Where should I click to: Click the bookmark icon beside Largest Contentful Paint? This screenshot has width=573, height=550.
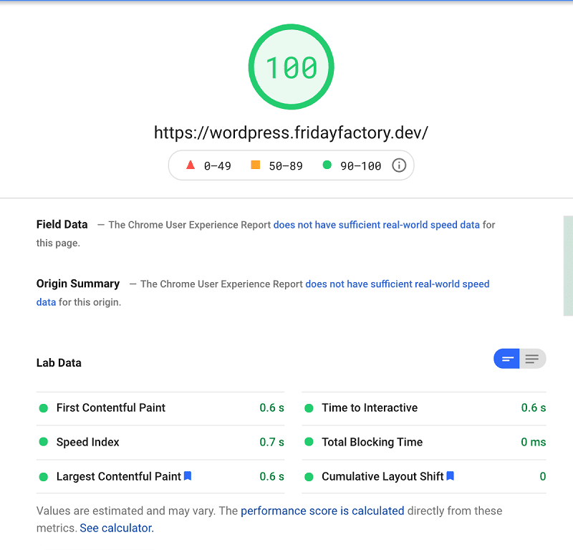coord(188,476)
